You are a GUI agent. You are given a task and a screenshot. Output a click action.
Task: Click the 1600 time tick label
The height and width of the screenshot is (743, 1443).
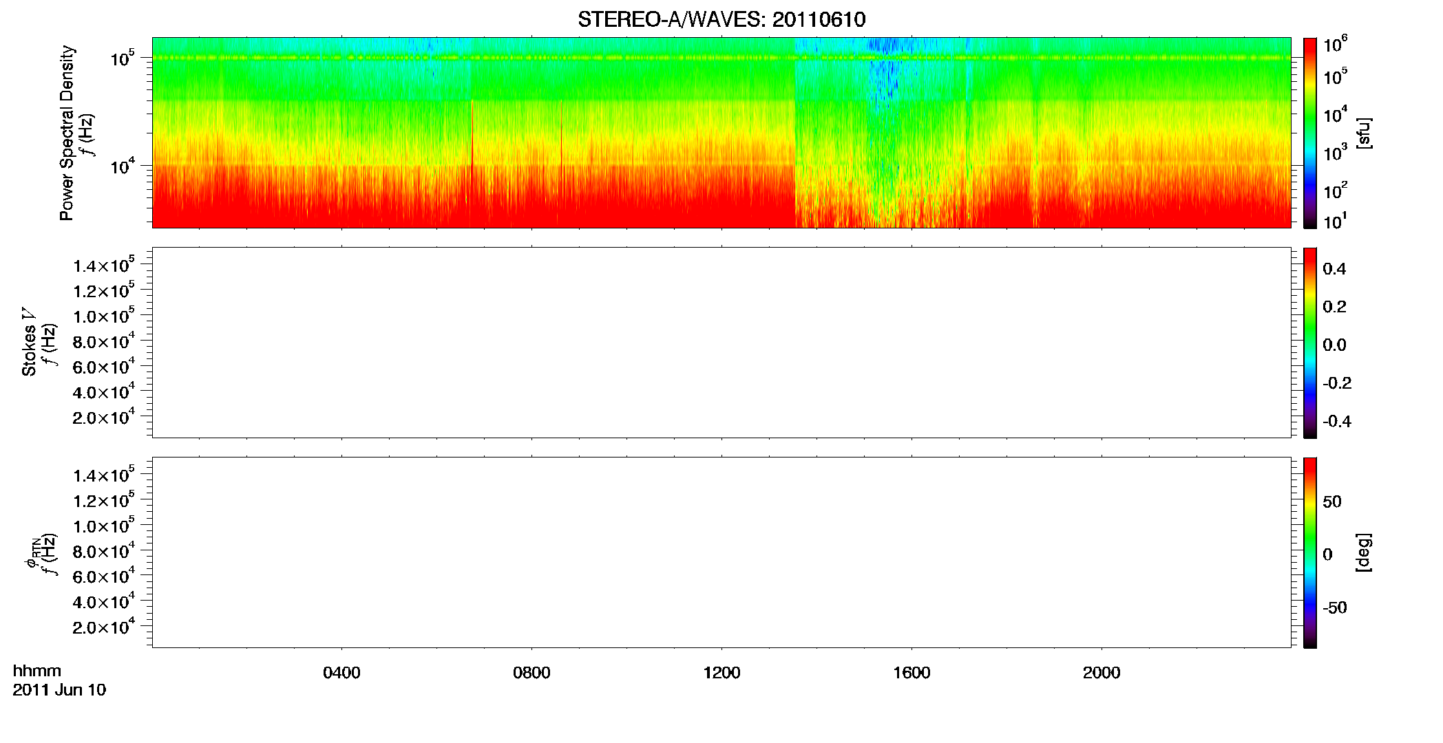(x=912, y=673)
